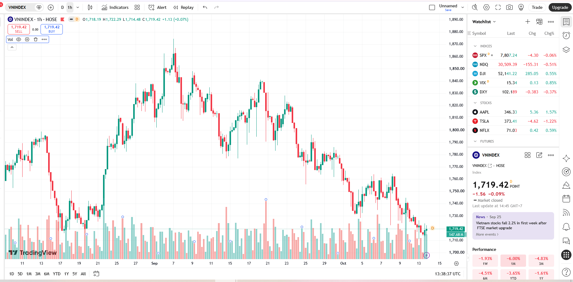The width and height of the screenshot is (573, 282).
Task: Click the Upgrade button
Action: pyautogui.click(x=560, y=7)
